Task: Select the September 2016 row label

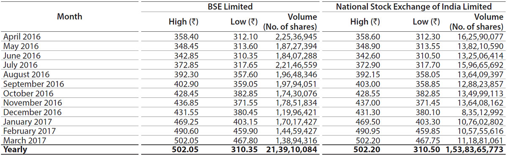Action: click(x=33, y=84)
